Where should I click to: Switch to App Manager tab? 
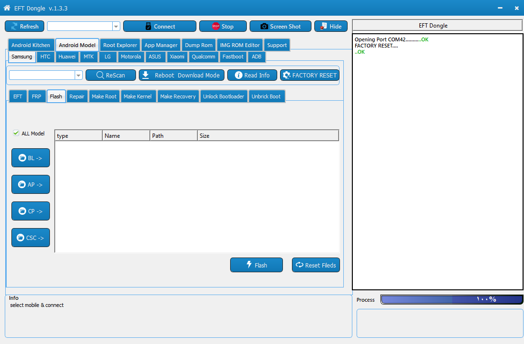161,45
